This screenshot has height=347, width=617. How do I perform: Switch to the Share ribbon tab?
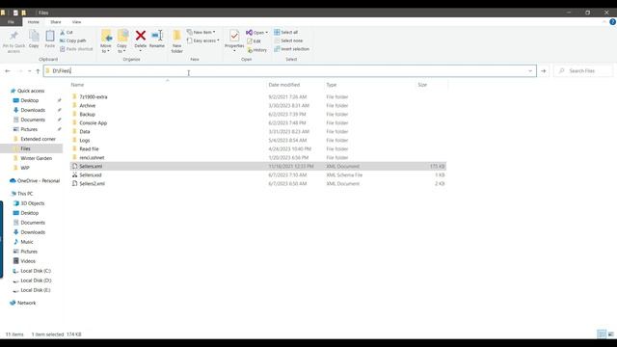pyautogui.click(x=56, y=22)
